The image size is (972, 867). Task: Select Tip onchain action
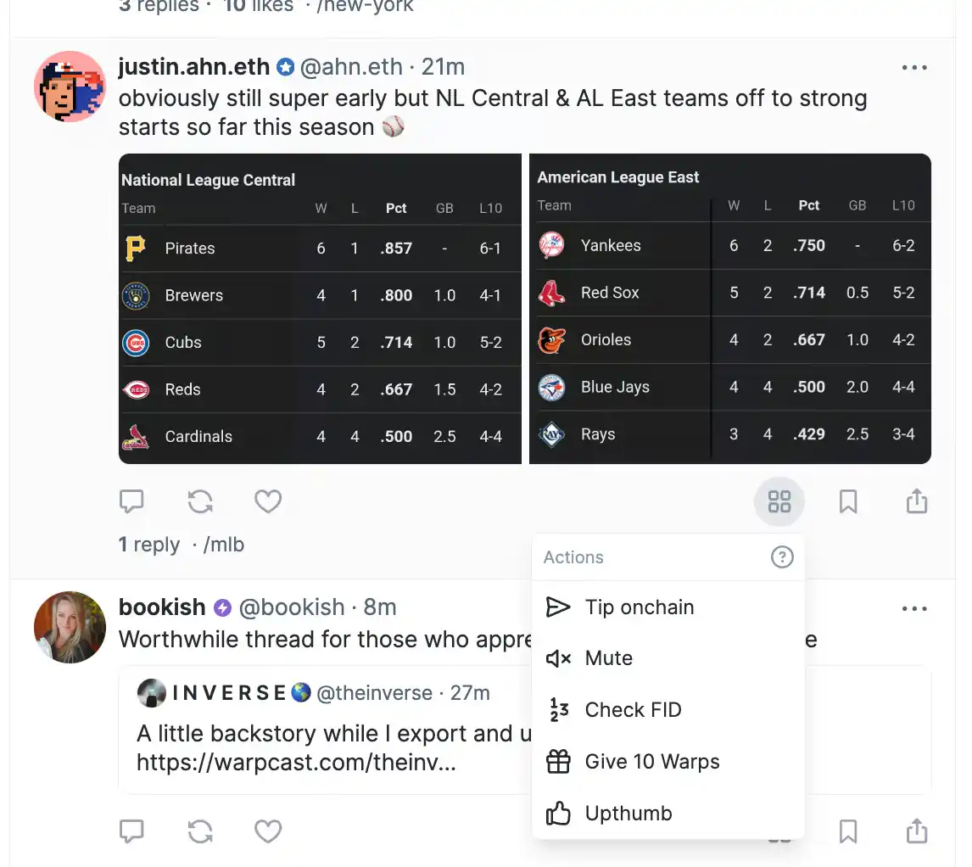[x=640, y=607]
